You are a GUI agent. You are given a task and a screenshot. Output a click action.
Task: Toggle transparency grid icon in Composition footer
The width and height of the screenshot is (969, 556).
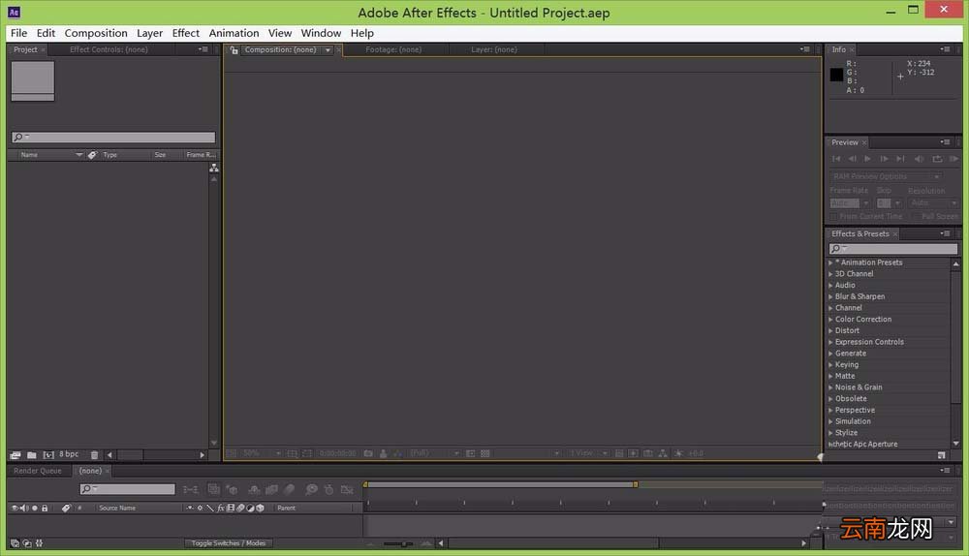(485, 453)
